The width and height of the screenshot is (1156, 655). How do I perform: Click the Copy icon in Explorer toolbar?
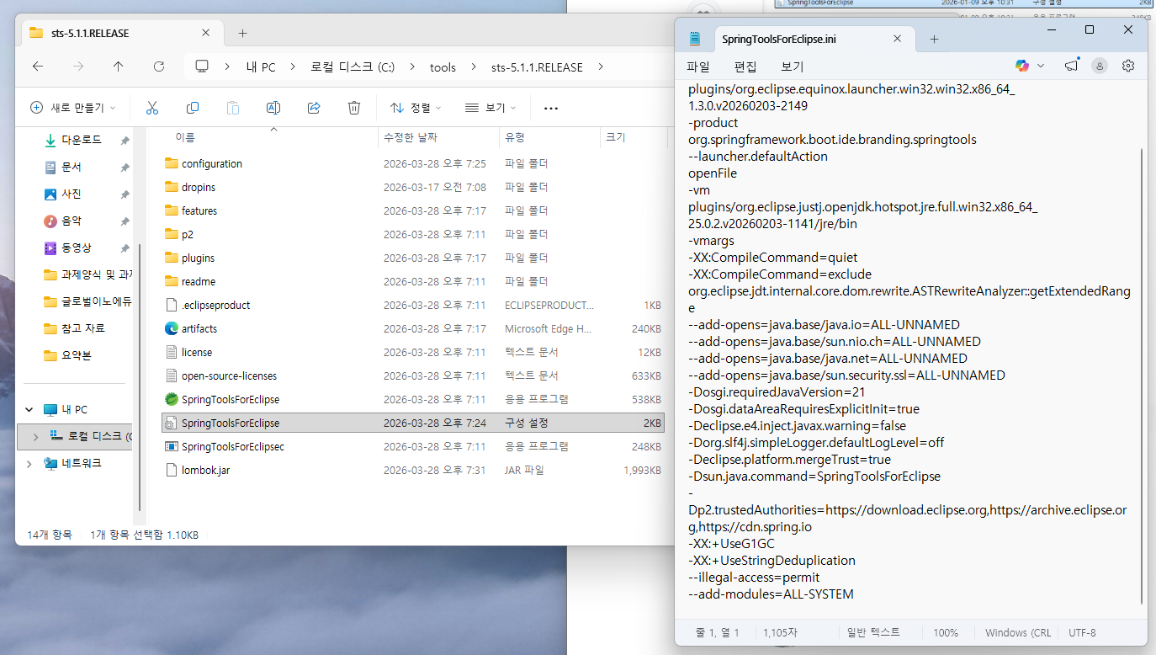(193, 108)
